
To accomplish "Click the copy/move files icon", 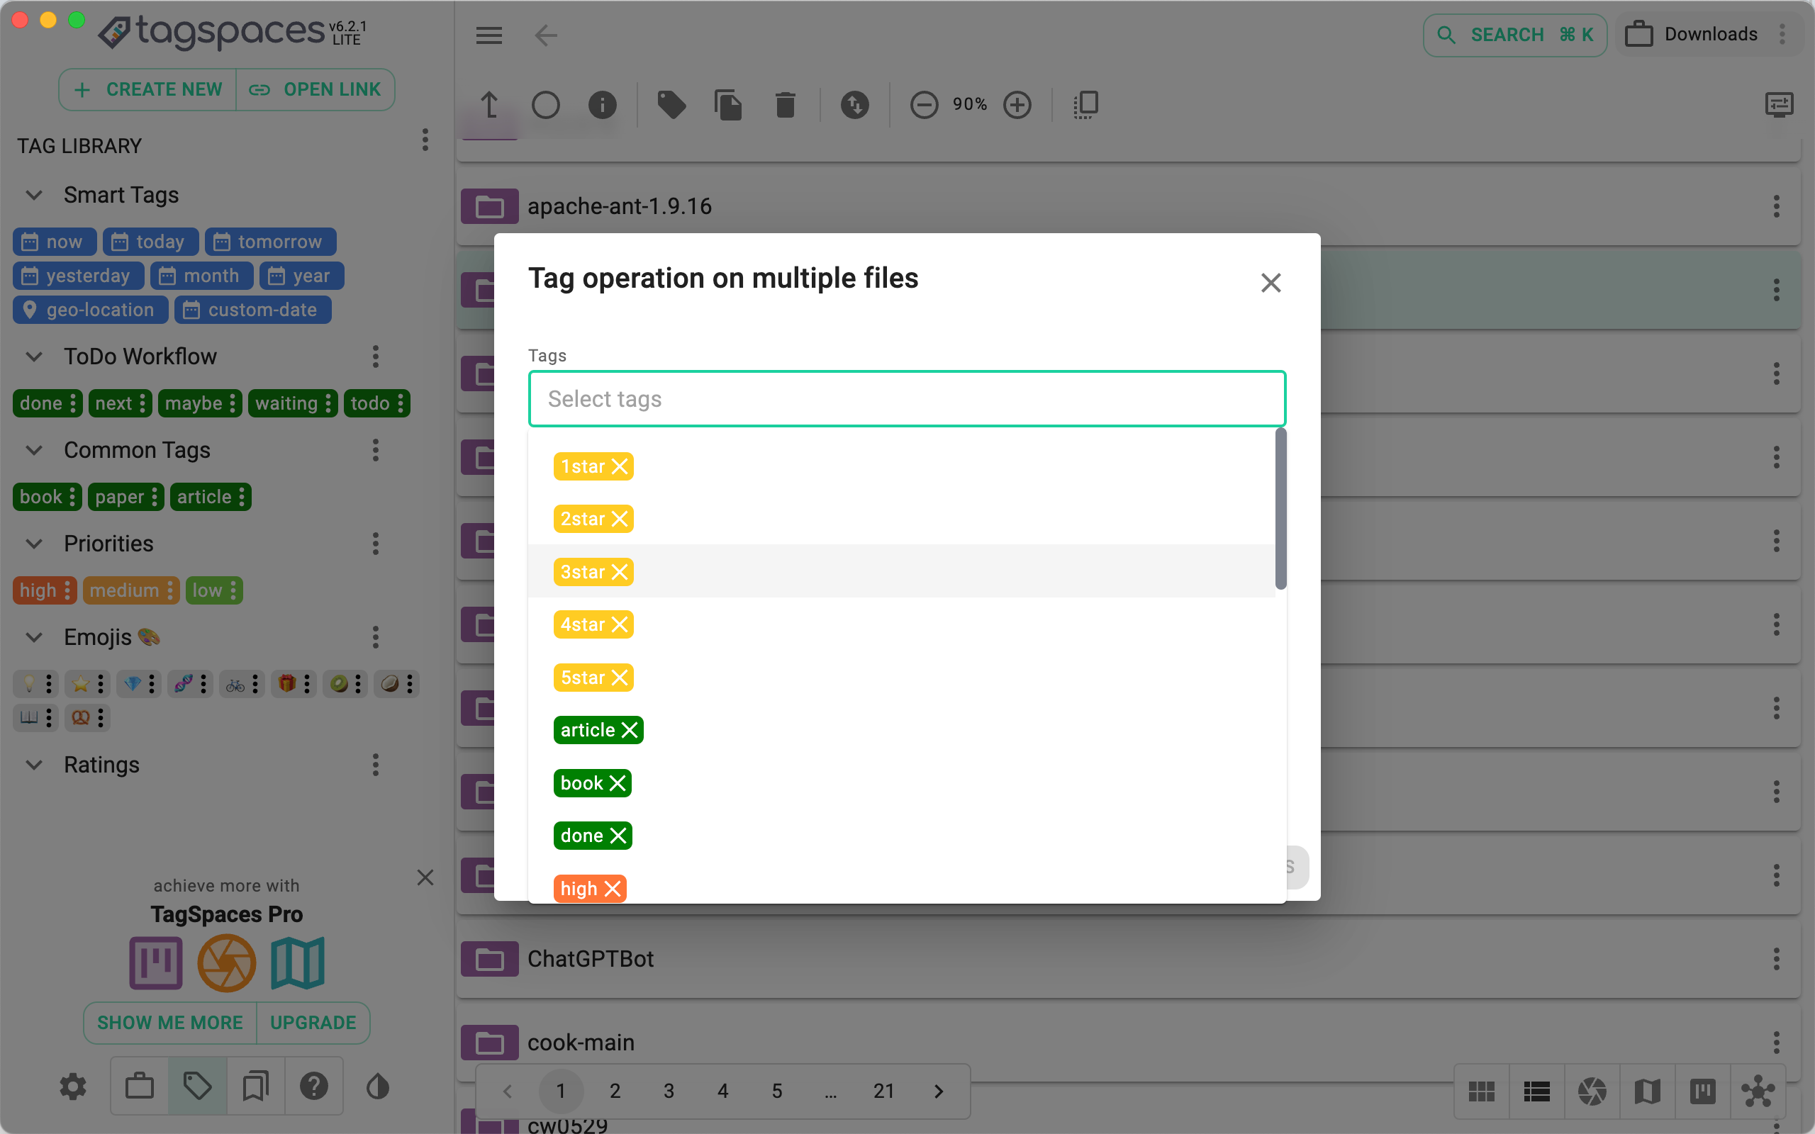I will click(728, 104).
